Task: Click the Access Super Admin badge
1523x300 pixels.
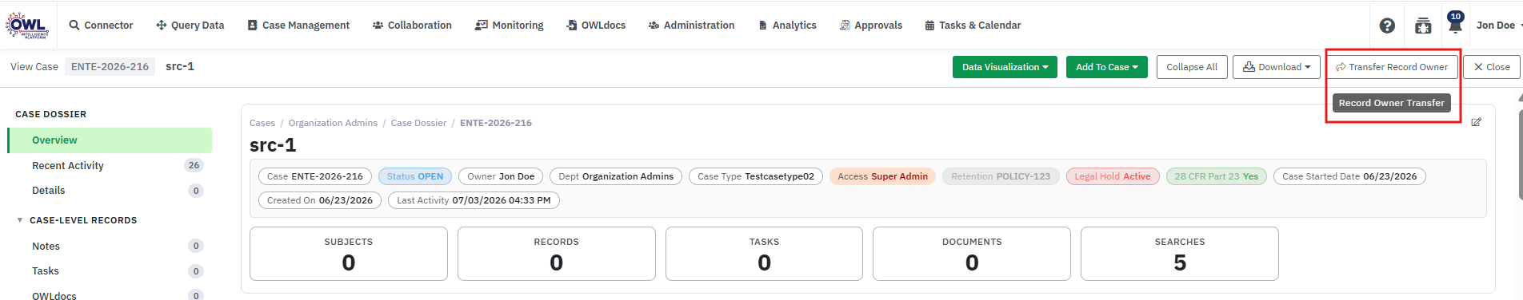Action: (883, 176)
